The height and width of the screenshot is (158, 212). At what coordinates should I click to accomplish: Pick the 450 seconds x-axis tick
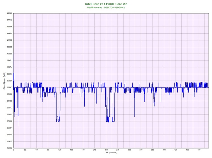pyautogui.click(x=187, y=150)
